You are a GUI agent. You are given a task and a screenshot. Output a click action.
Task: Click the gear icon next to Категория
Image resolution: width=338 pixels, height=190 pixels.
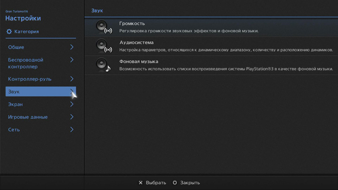(9, 31)
